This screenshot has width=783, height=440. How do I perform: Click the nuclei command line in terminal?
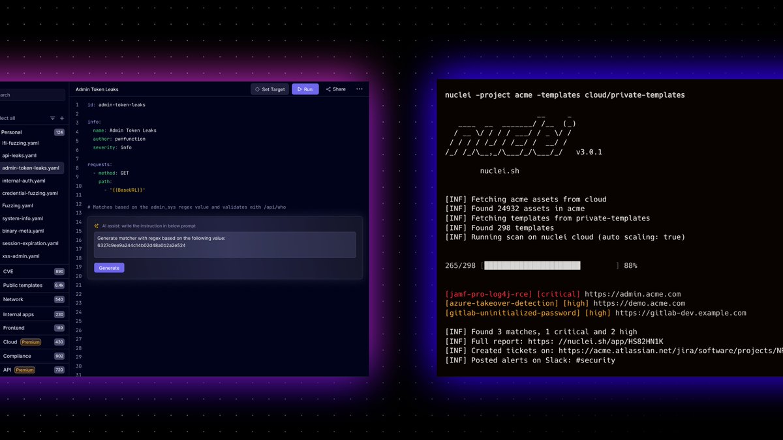pos(565,95)
